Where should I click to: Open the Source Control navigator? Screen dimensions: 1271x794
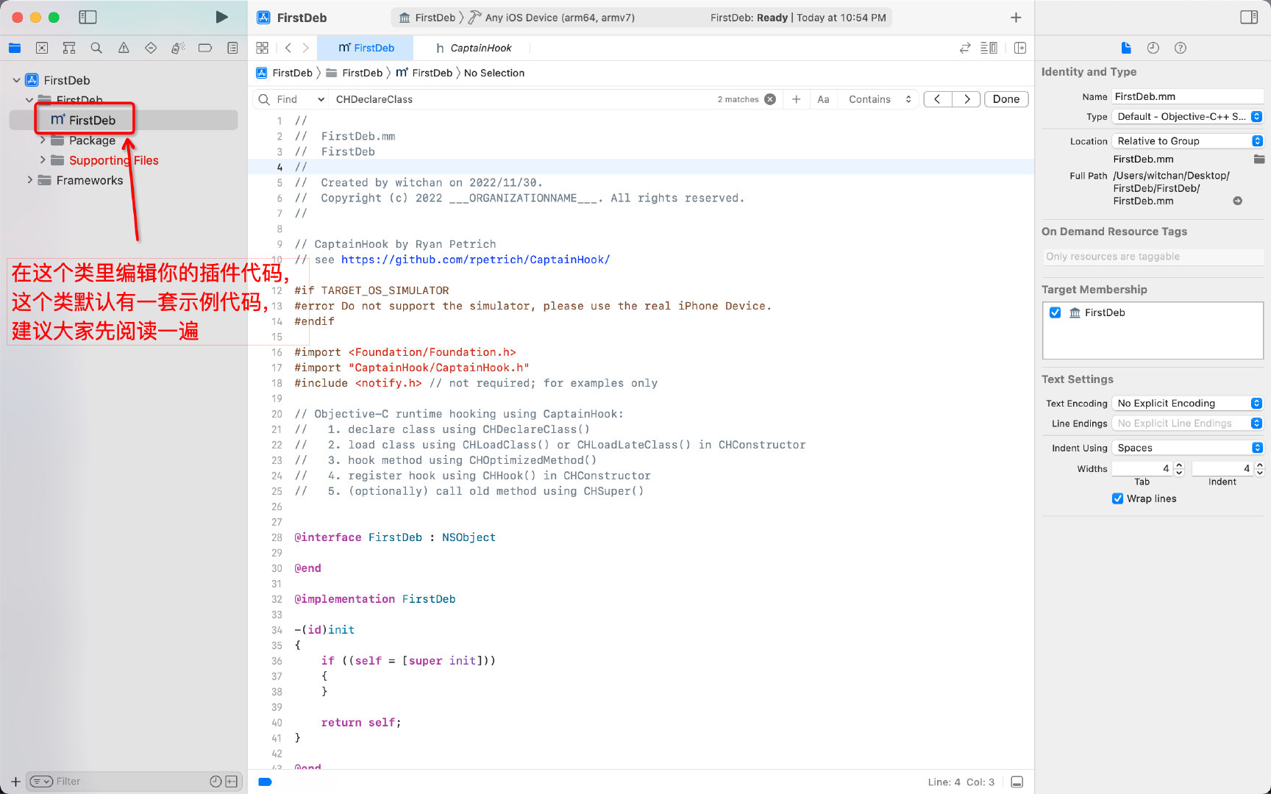tap(42, 48)
